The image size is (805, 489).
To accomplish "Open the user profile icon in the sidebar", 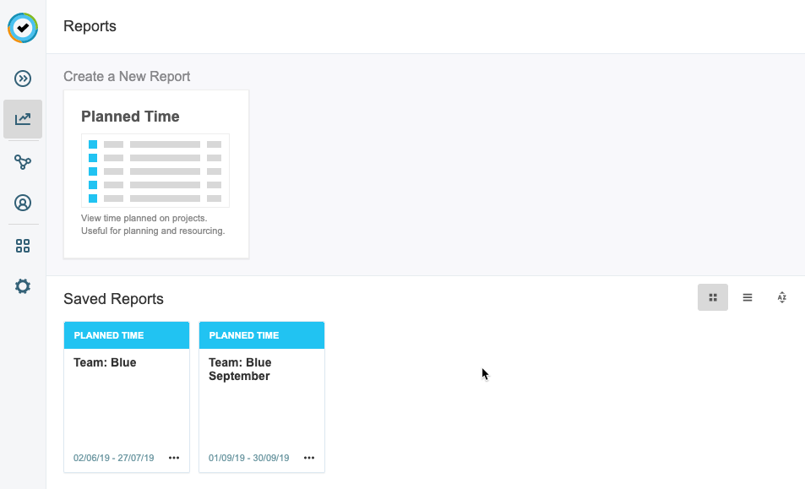I will point(23,203).
